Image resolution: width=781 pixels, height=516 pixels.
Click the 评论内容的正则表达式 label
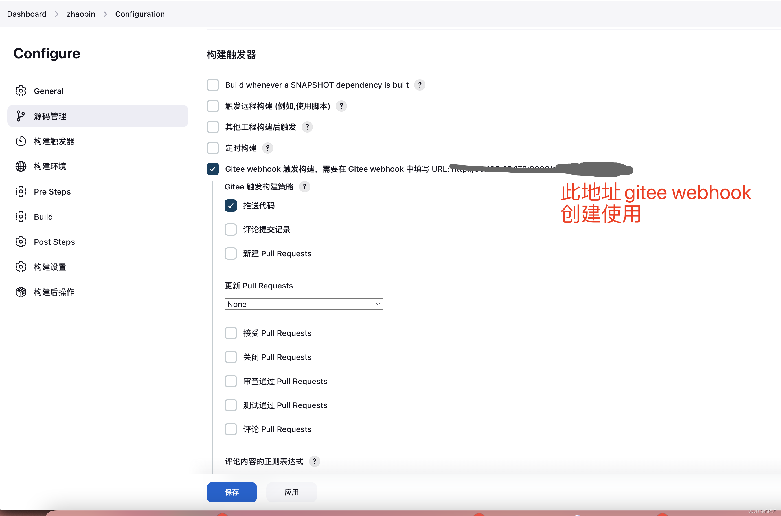click(x=264, y=461)
